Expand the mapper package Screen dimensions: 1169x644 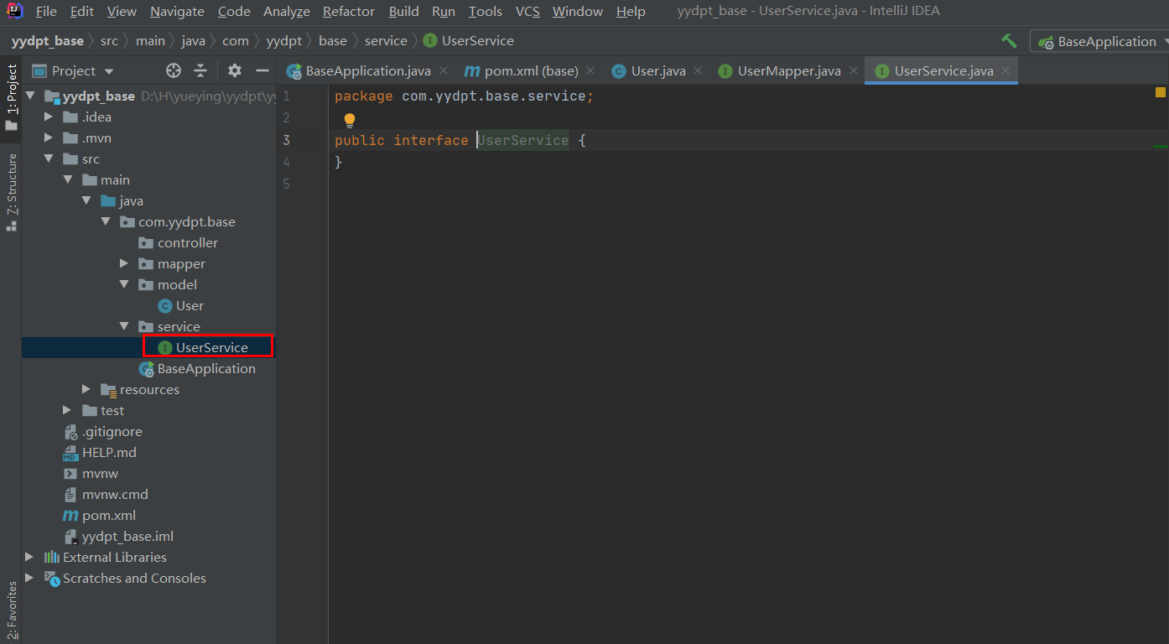[124, 263]
